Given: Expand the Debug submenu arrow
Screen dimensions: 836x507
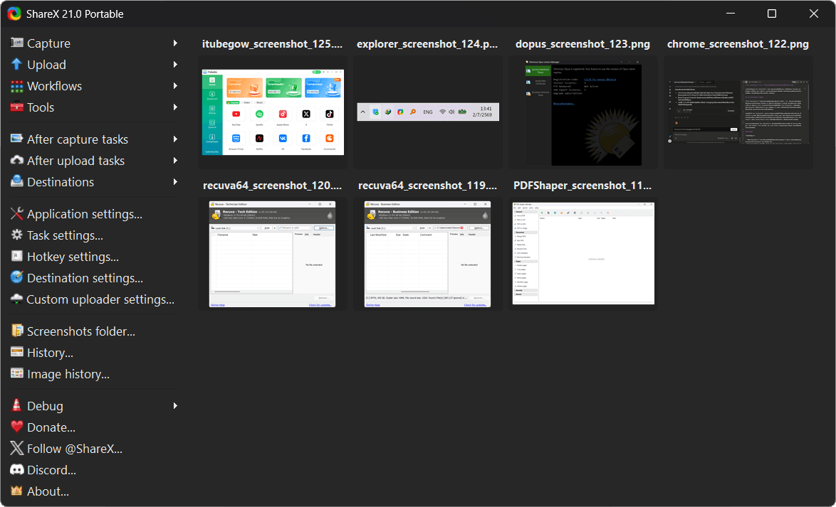Looking at the screenshot, I should tap(175, 406).
